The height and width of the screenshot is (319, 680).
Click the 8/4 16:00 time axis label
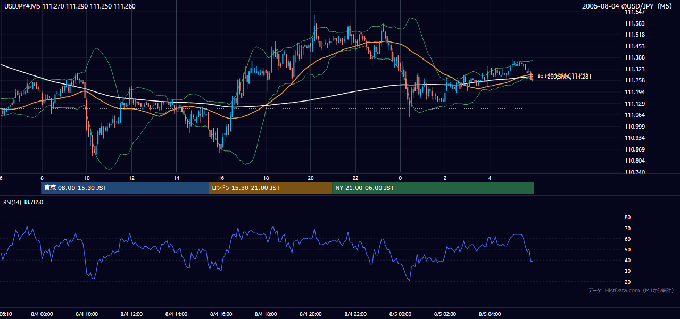click(221, 314)
